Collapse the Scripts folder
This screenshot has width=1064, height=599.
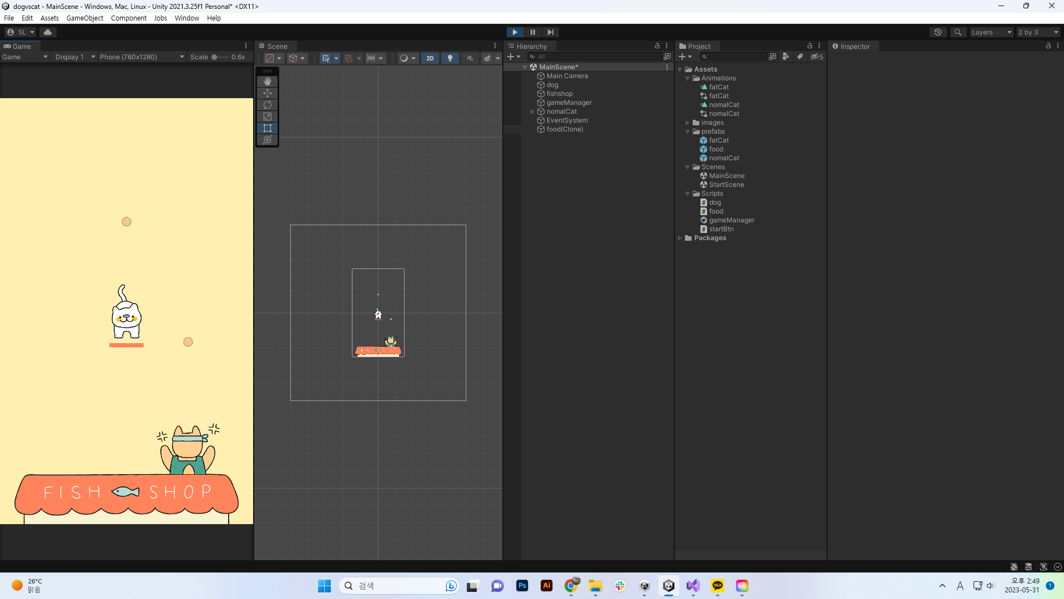688,194
